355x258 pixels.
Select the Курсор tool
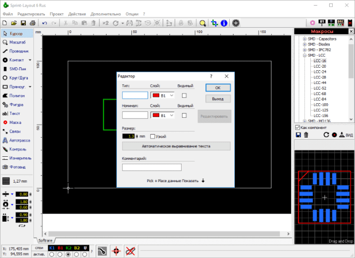[17, 33]
